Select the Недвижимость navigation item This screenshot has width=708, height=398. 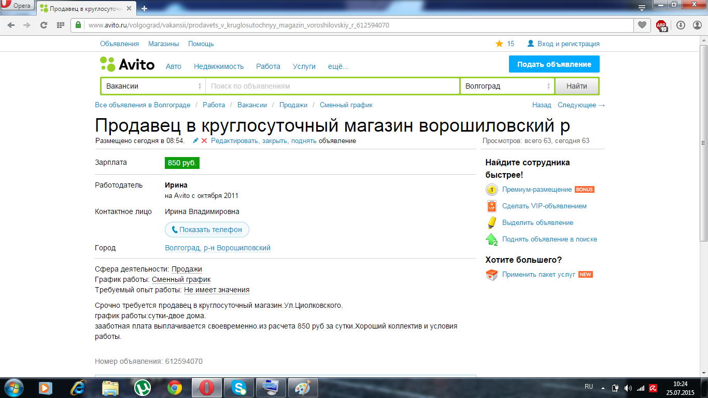coord(219,66)
